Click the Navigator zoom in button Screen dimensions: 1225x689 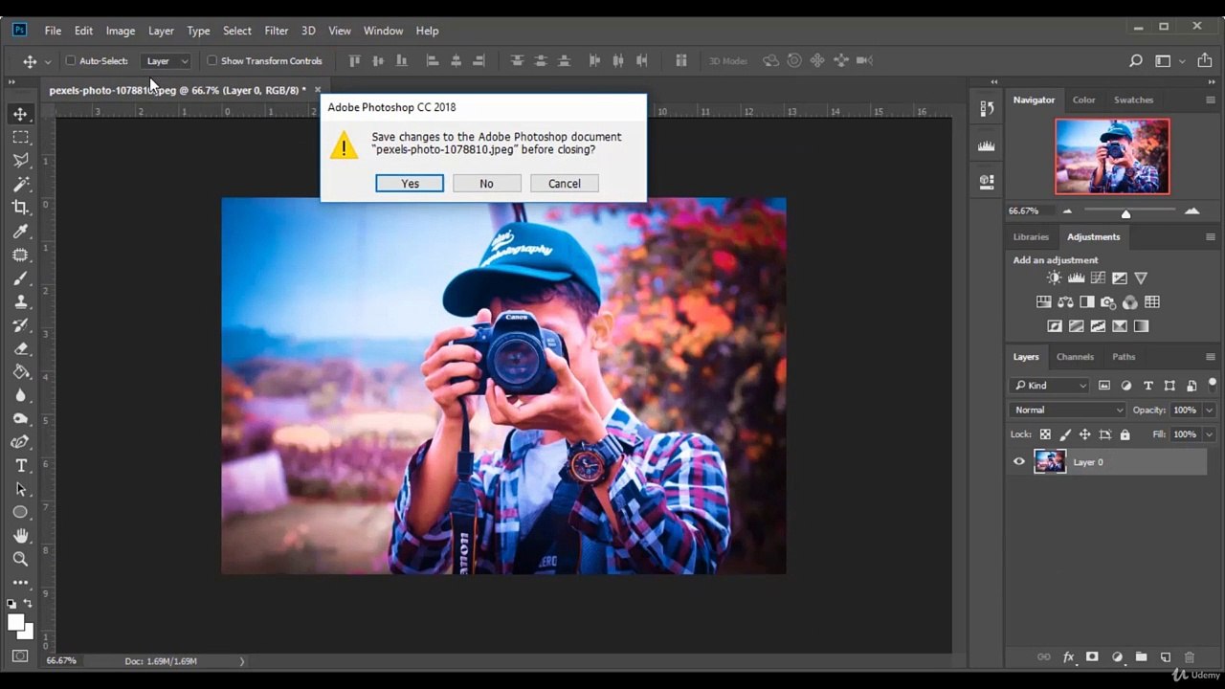point(1192,211)
